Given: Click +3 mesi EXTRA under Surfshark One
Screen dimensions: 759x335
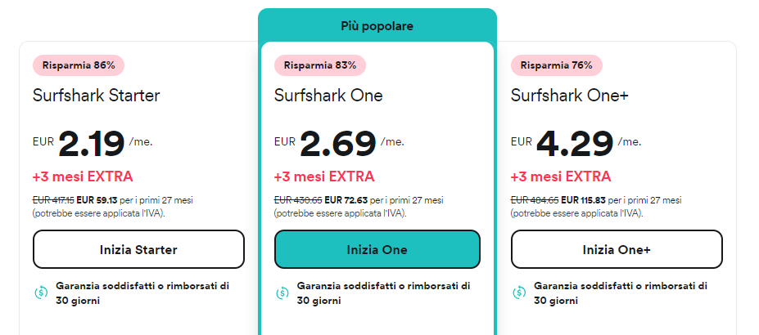Looking at the screenshot, I should point(324,176).
